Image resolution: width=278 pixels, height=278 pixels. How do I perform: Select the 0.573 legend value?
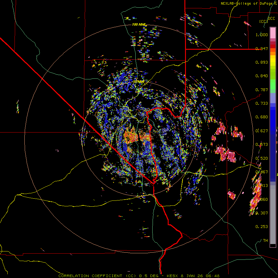click(262, 144)
